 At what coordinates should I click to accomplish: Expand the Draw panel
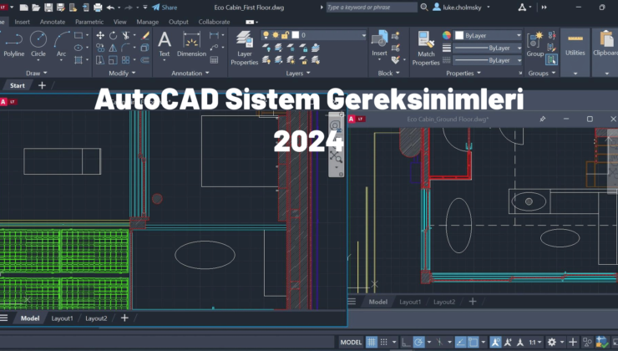click(36, 73)
